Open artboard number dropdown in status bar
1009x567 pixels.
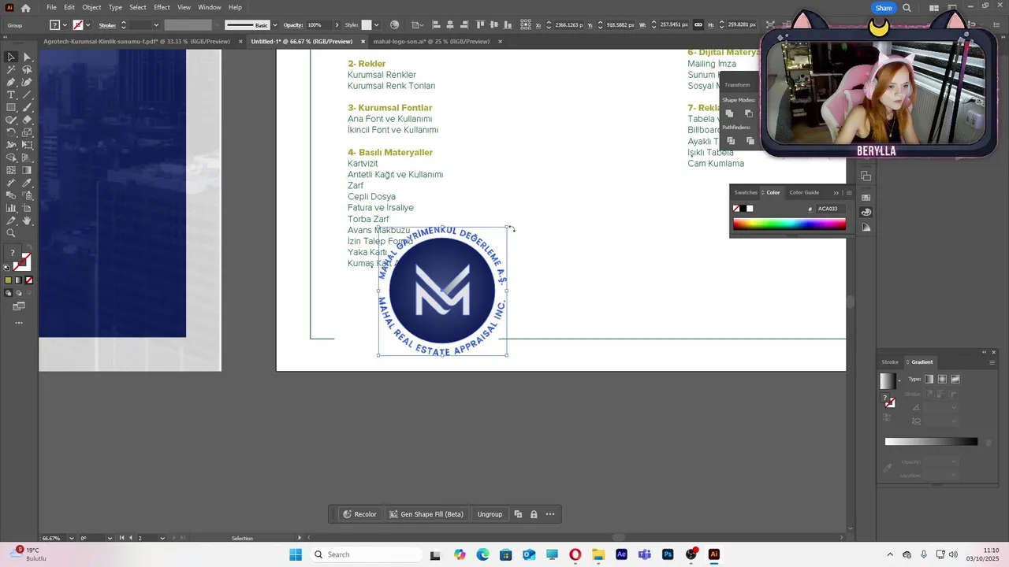(162, 538)
